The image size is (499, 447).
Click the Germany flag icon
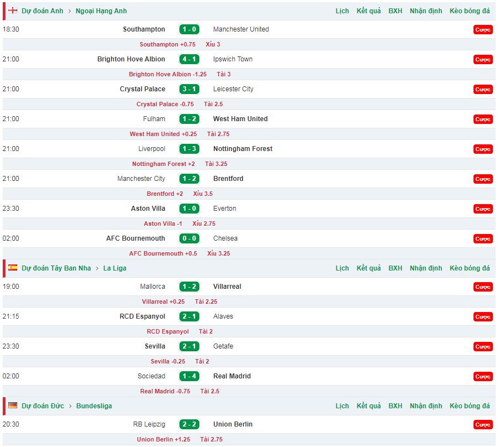point(13,406)
